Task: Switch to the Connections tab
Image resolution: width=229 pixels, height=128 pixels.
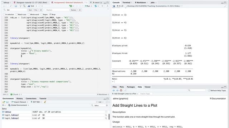Action: click(x=31, y=98)
